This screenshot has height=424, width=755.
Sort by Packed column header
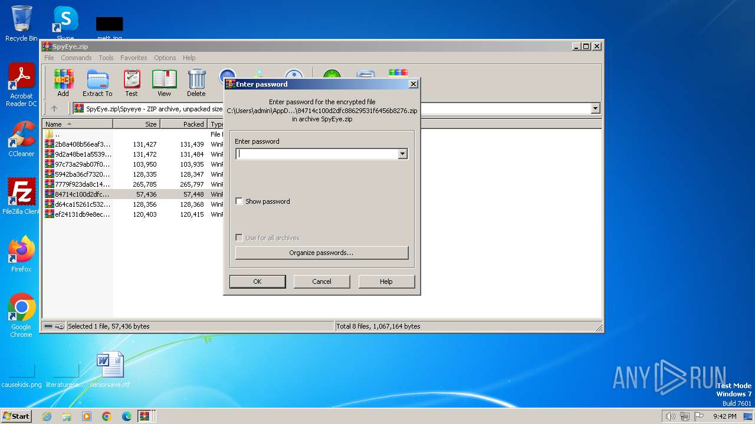pyautogui.click(x=183, y=124)
